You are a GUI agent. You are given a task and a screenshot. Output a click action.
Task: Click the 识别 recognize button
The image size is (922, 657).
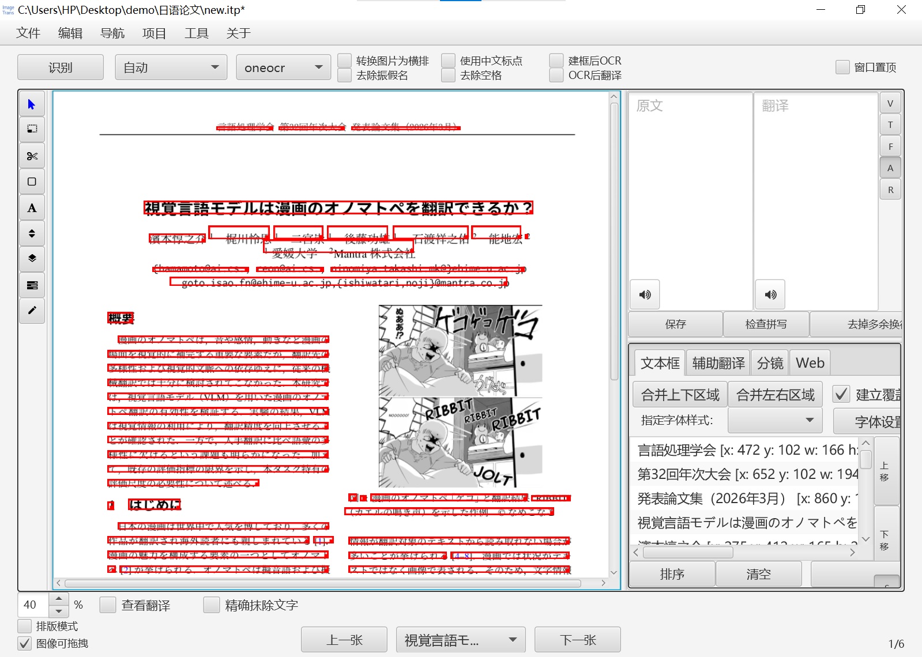click(x=61, y=67)
